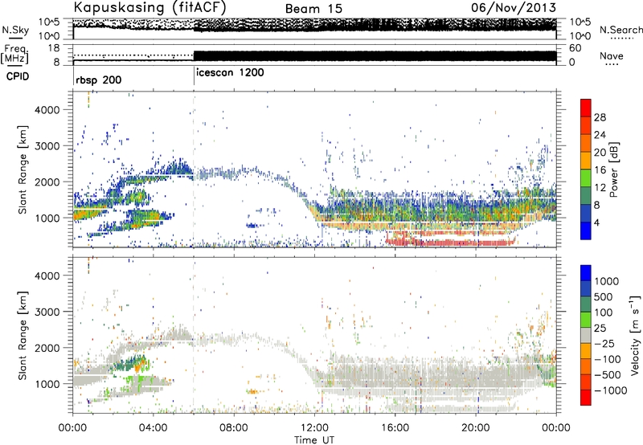Click the "2000" tick of the velocity panel

pyautogui.click(x=47, y=348)
